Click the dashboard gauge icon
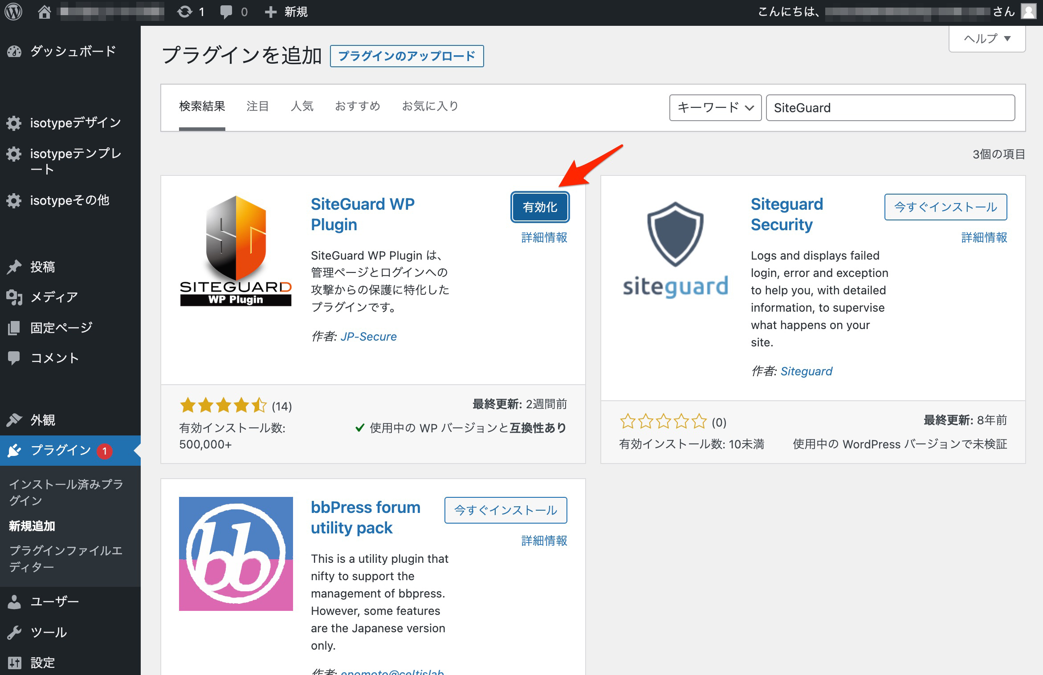1043x675 pixels. (x=14, y=52)
